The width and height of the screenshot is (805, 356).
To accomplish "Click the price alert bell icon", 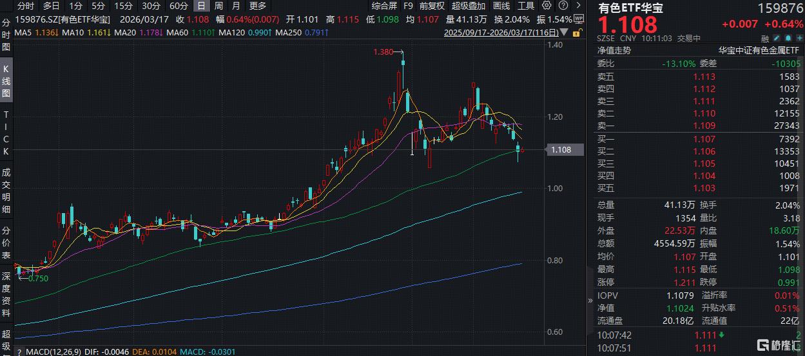I will [x=788, y=38].
